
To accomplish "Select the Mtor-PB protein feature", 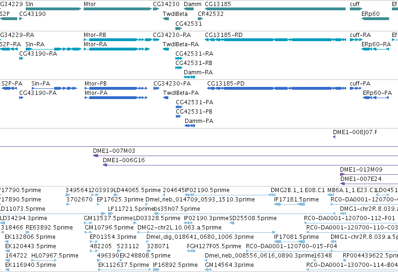I will tap(116, 88).
